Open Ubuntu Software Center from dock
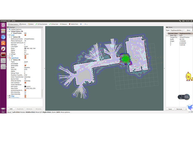The width and height of the screenshot is (193, 141). pyautogui.click(x=3, y=43)
